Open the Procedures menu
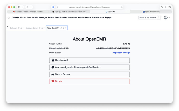Image resolution: width=179 pixels, height=111 pixels. (x=72, y=18)
